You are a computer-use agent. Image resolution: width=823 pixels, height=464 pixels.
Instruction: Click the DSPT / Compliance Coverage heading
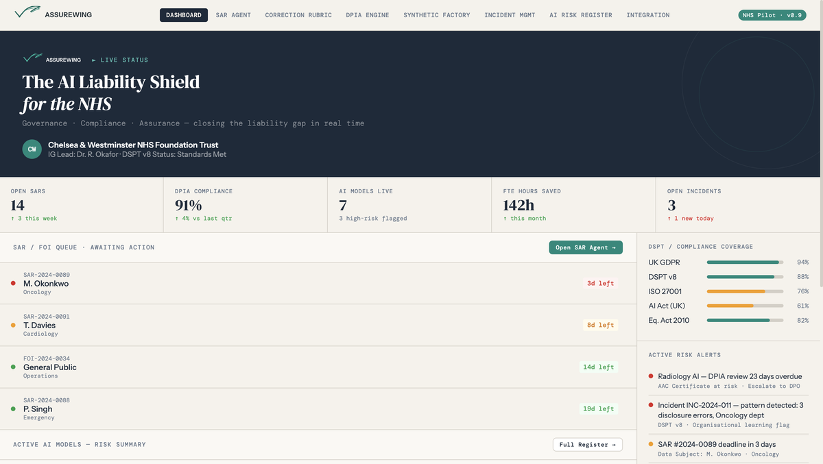700,247
